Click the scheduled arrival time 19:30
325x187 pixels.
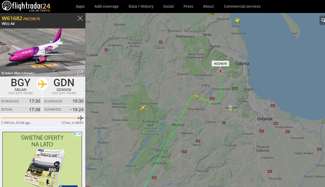click(78, 101)
